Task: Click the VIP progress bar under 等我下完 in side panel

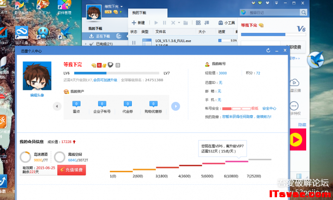Action: pyautogui.click(x=273, y=34)
